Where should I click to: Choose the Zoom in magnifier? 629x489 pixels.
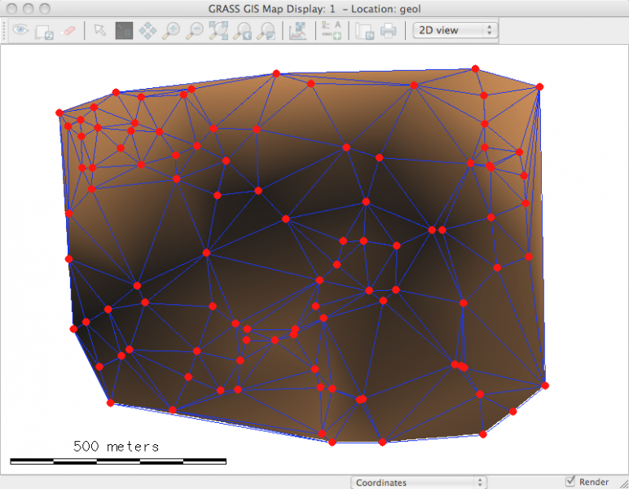[171, 31]
